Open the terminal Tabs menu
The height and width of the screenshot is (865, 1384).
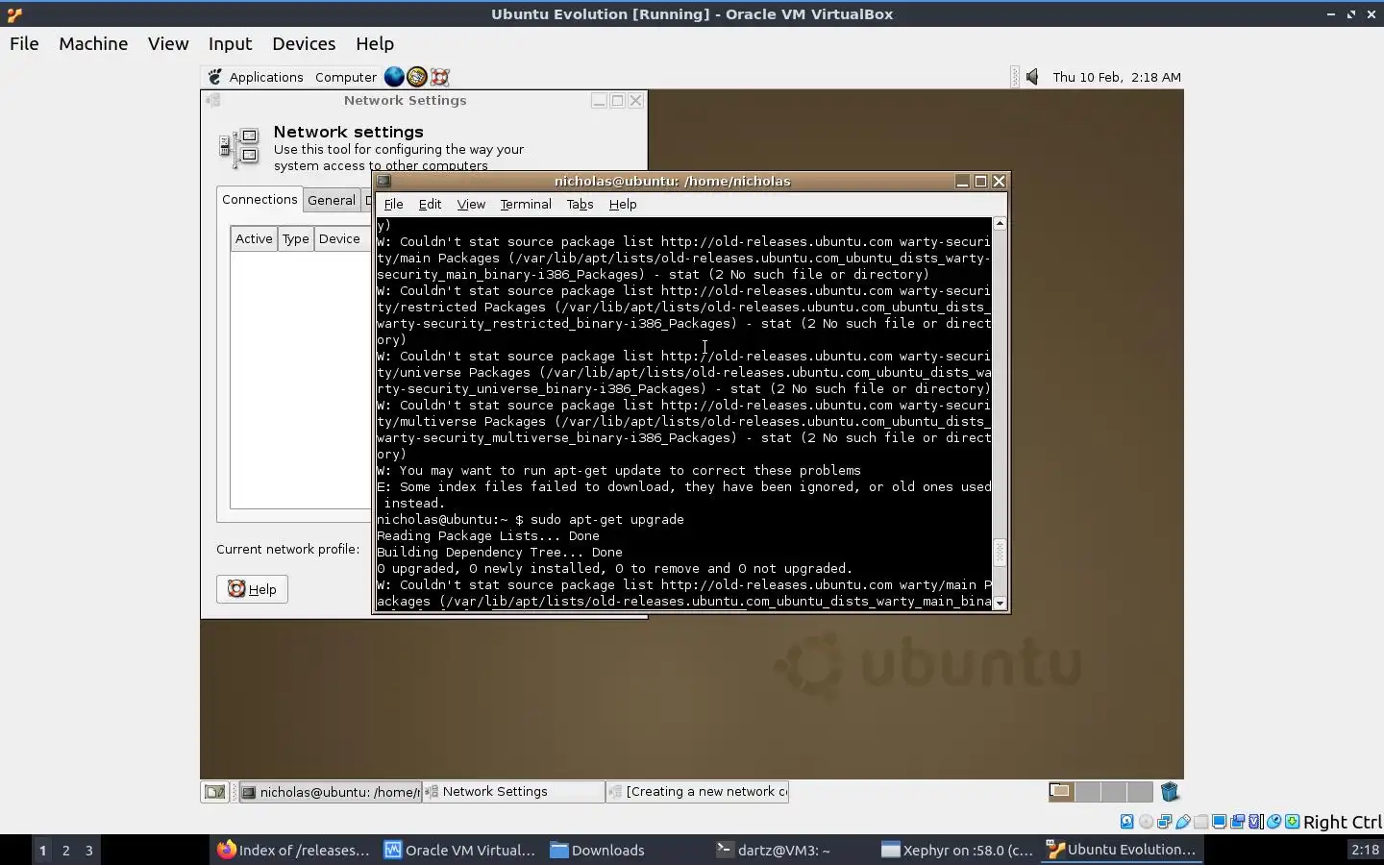pos(580,204)
